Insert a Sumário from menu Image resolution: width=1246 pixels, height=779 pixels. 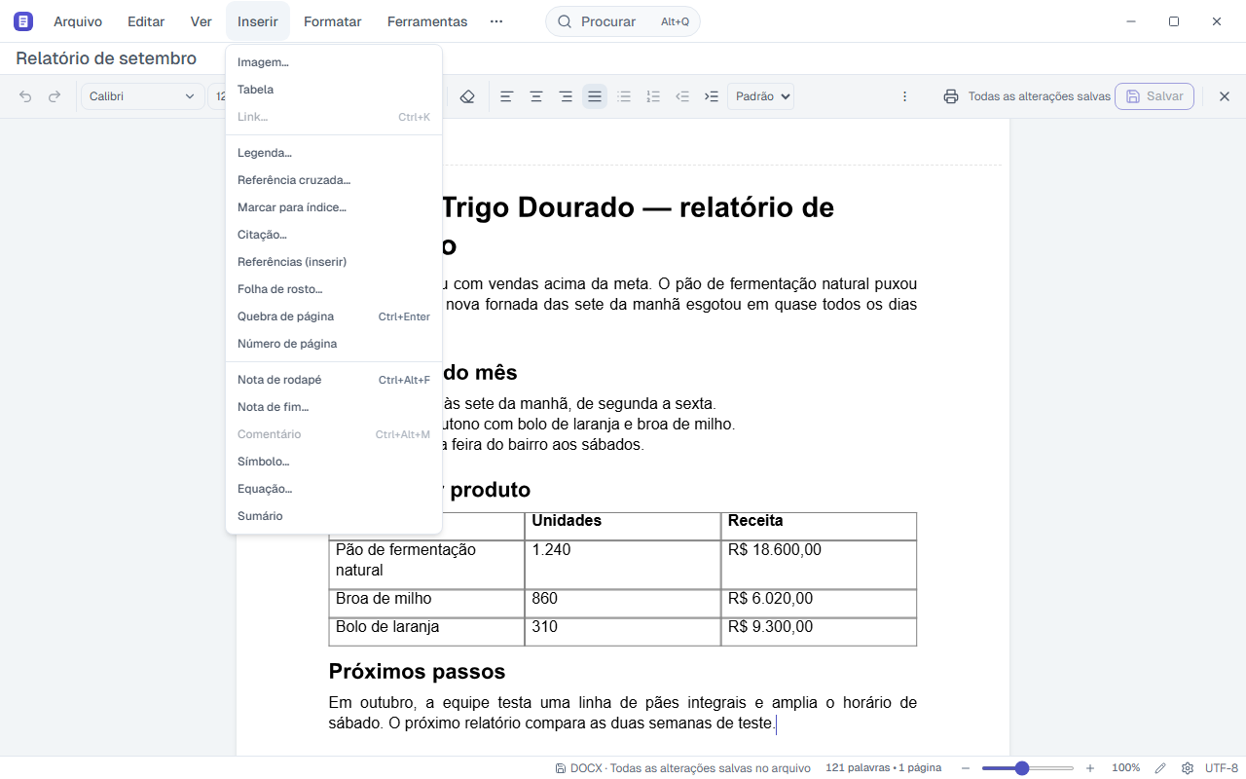pos(334,516)
